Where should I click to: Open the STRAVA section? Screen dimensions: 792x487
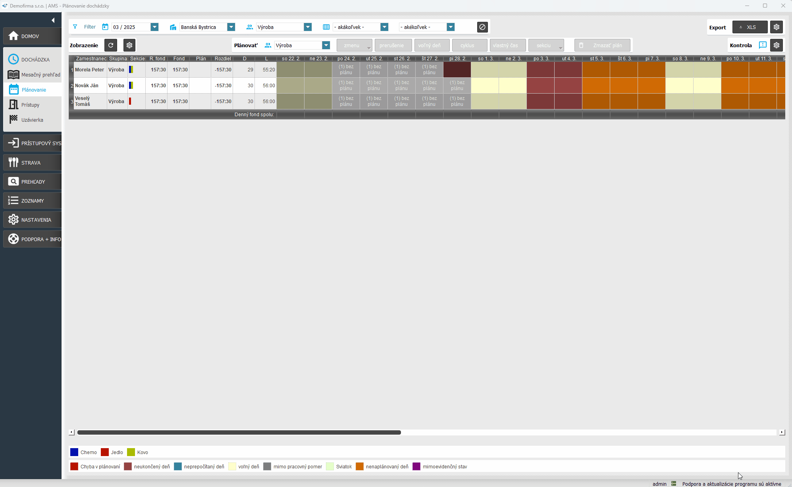coord(32,163)
